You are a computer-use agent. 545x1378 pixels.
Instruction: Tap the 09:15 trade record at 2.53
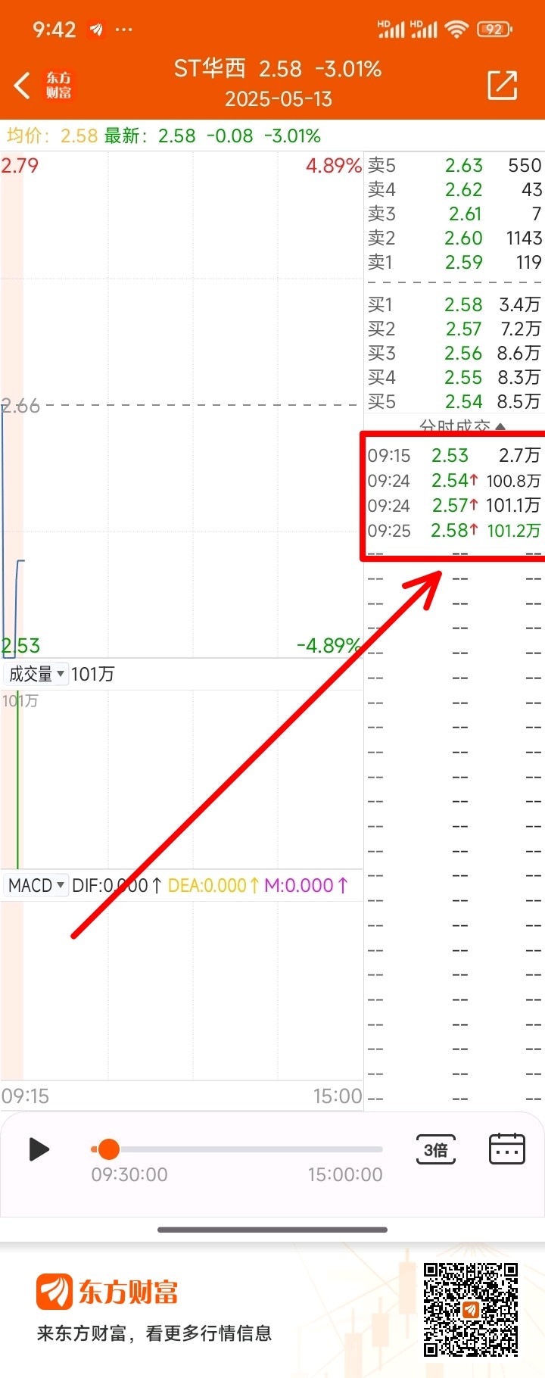[454, 455]
